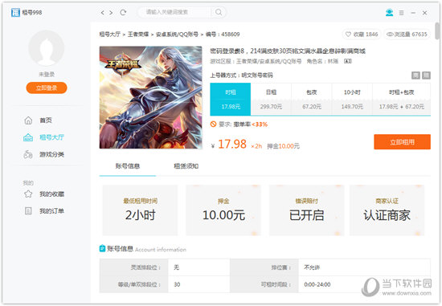Viewport: 442px width, 306px height.
Task: Click the search keyword input field
Action: (x=174, y=12)
